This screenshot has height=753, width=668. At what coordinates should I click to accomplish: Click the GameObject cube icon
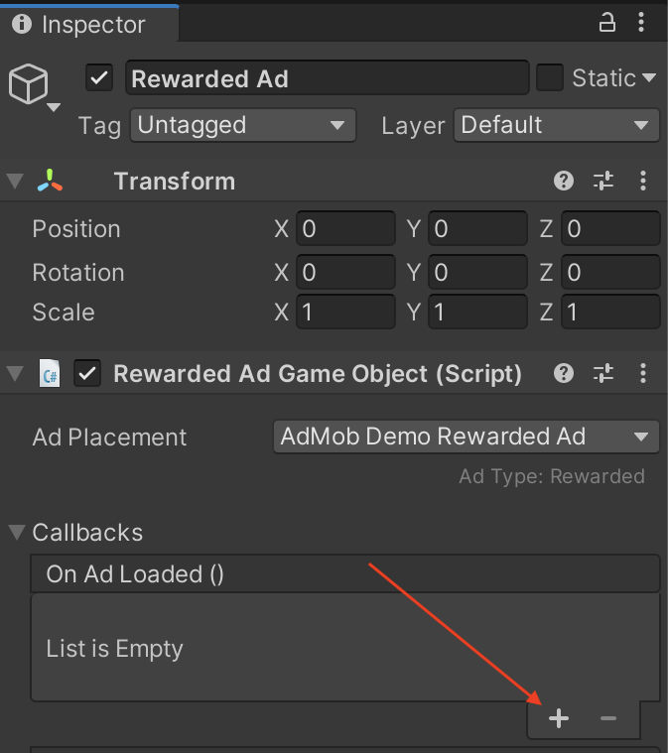coord(28,85)
